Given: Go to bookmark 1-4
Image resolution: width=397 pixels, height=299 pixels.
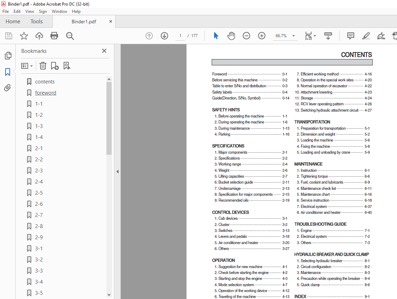Looking at the screenshot, I should (x=39, y=137).
